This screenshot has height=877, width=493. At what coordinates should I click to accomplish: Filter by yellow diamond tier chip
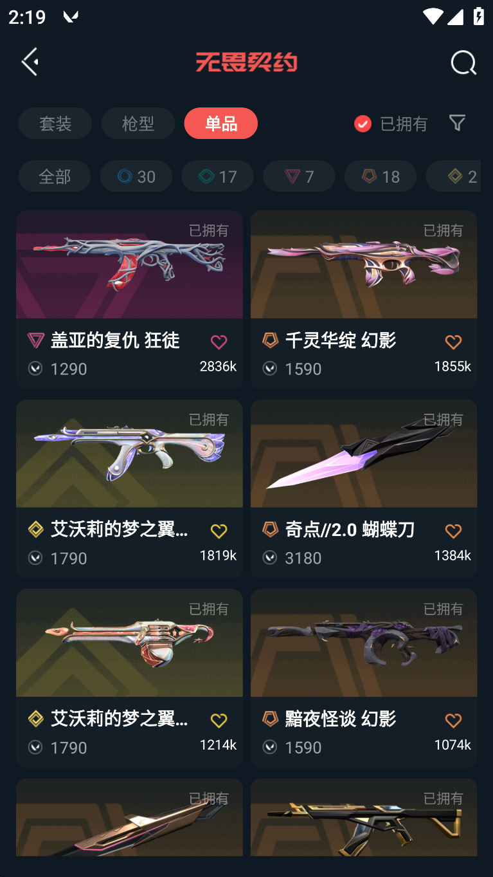tap(455, 176)
